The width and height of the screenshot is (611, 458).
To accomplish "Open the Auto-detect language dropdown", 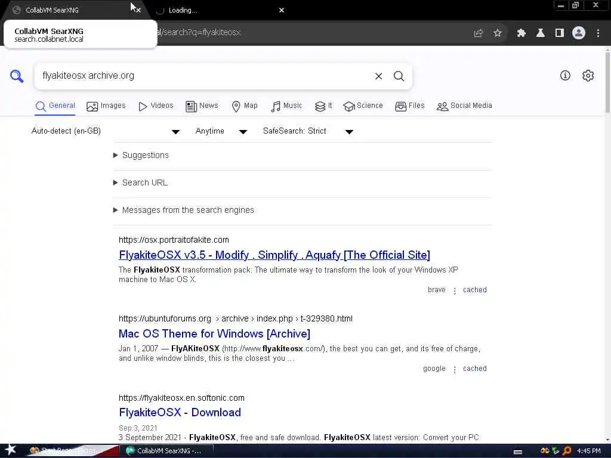I will pos(106,131).
